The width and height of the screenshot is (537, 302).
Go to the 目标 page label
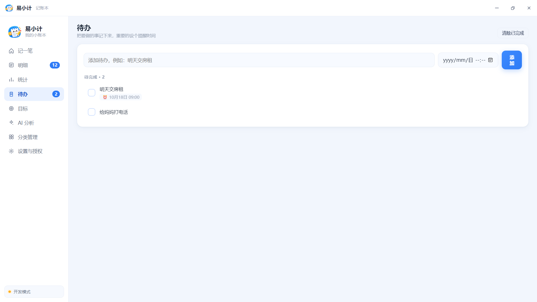click(23, 108)
